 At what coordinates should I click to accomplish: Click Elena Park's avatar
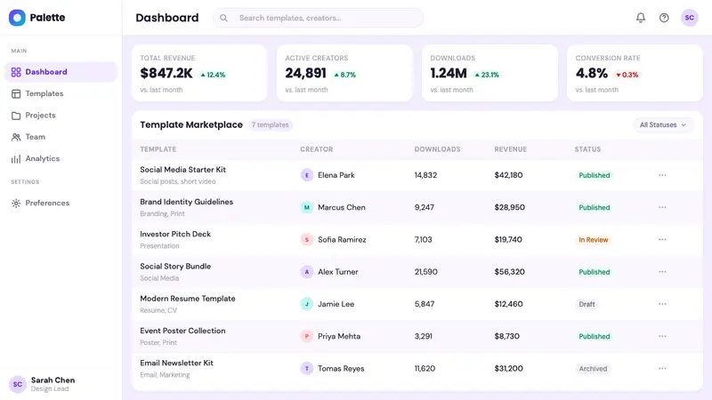307,175
